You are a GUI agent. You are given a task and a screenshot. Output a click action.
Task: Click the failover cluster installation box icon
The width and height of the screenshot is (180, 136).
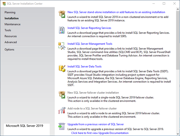coord(62,95)
